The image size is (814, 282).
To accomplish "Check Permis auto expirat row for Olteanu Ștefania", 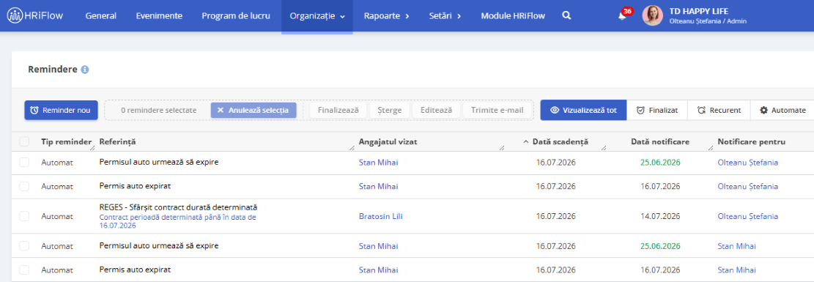I will [24, 186].
